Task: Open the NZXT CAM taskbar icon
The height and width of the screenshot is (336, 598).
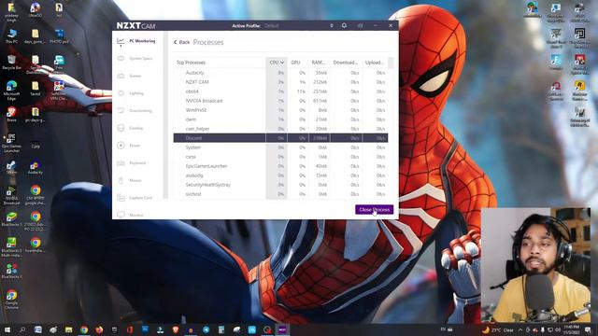Action: tap(282, 329)
